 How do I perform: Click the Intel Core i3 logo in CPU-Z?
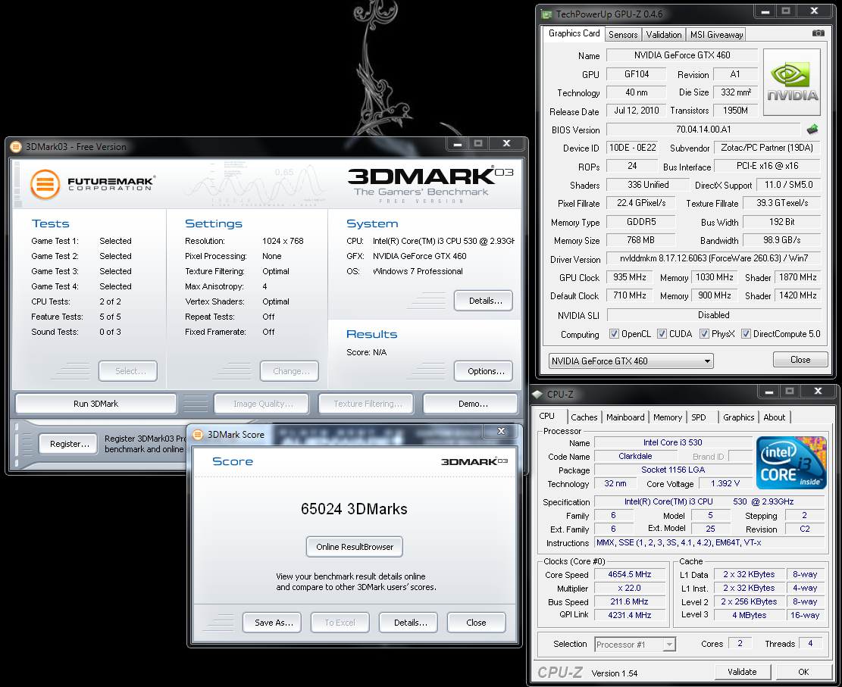tap(791, 463)
